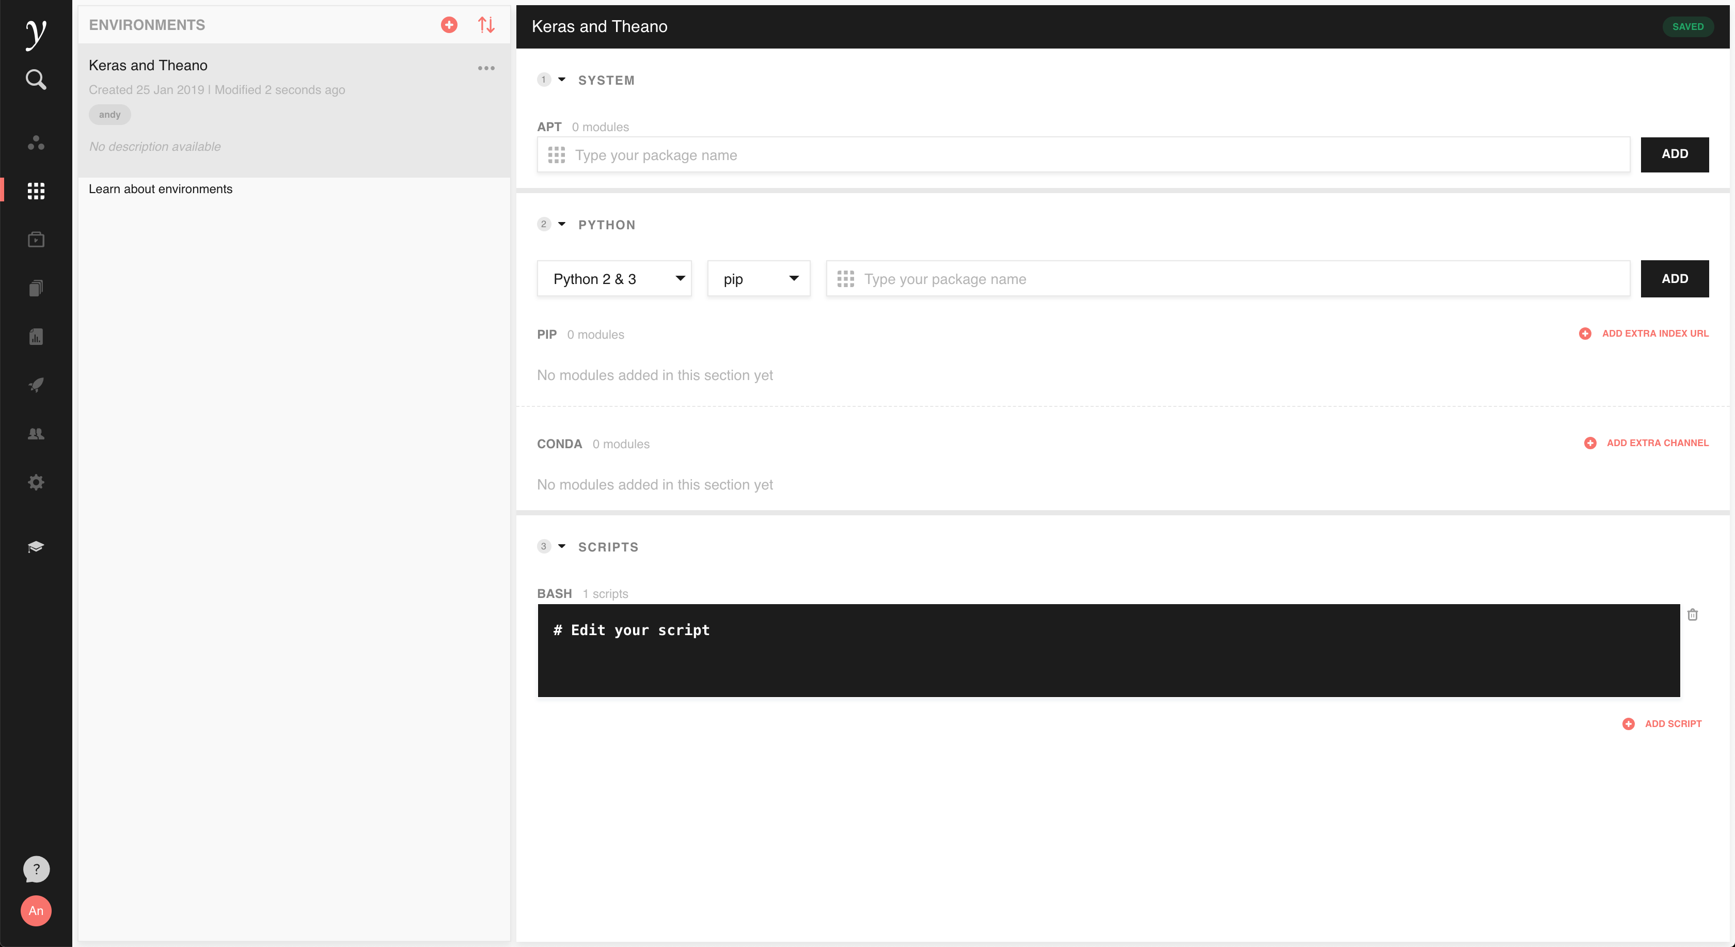Open the Python 2 & 3 version dropdown

(x=614, y=279)
